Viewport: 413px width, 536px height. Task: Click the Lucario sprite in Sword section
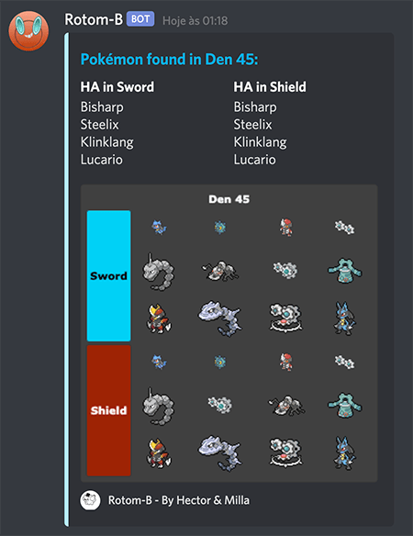344,318
